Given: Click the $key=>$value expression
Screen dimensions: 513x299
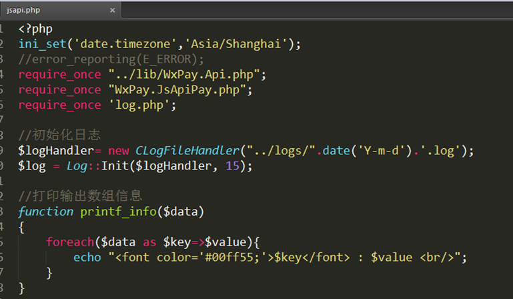Looking at the screenshot, I should (x=205, y=242).
